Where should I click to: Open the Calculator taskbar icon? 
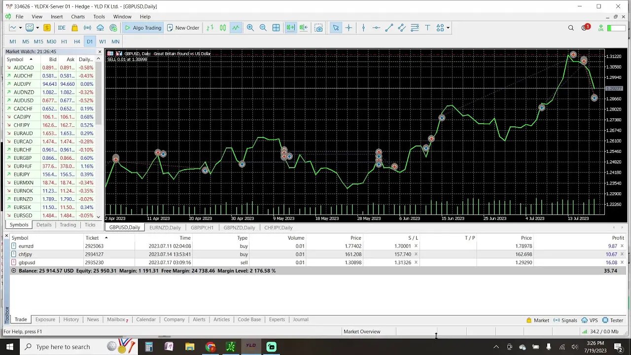point(149,347)
